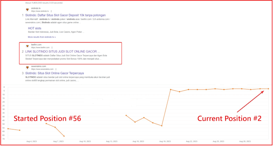Click the https://www.teefim.com URL text
Viewport: 273px width, 146px height.
point(41,47)
